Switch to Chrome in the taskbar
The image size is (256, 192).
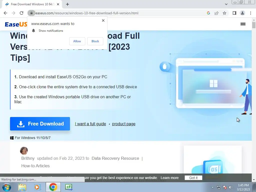point(53,187)
